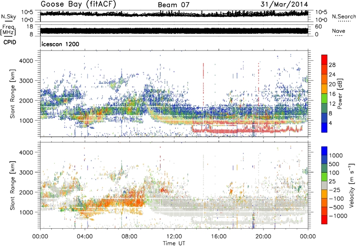Click the 'Velocity [m s-1]' colorbar label

[352, 185]
